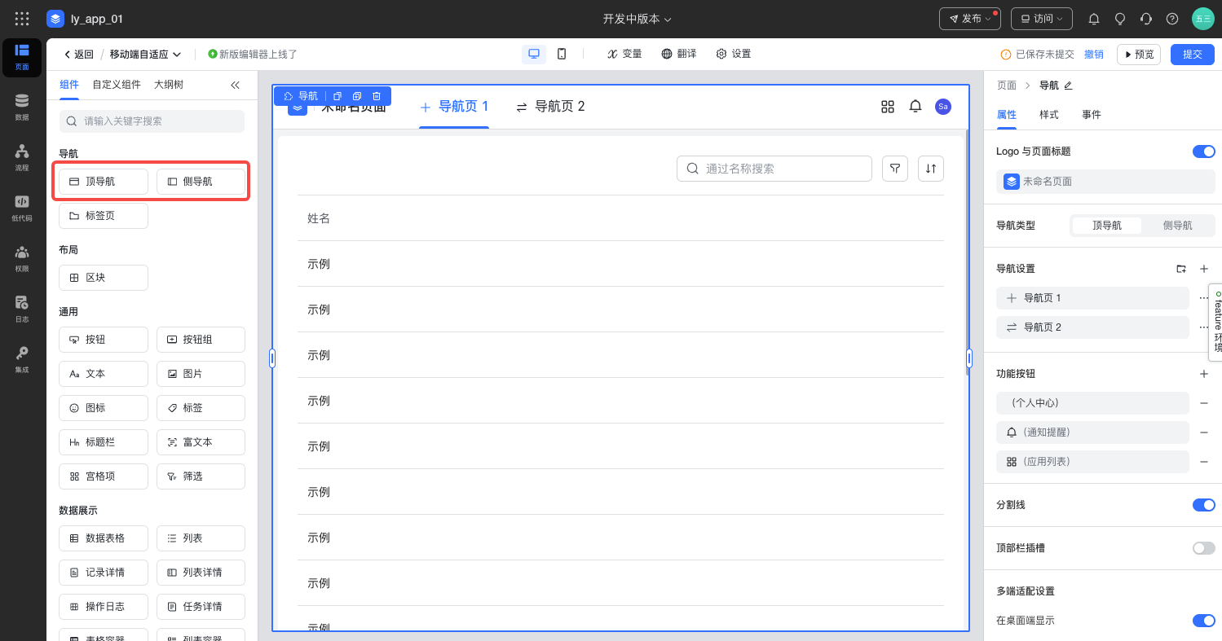Open the 集成 section in left sidebar
Viewport: 1222px width, 641px height.
point(22,359)
